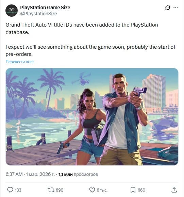Click the 1 мар. 2026 г. date text

pyautogui.click(x=40, y=175)
